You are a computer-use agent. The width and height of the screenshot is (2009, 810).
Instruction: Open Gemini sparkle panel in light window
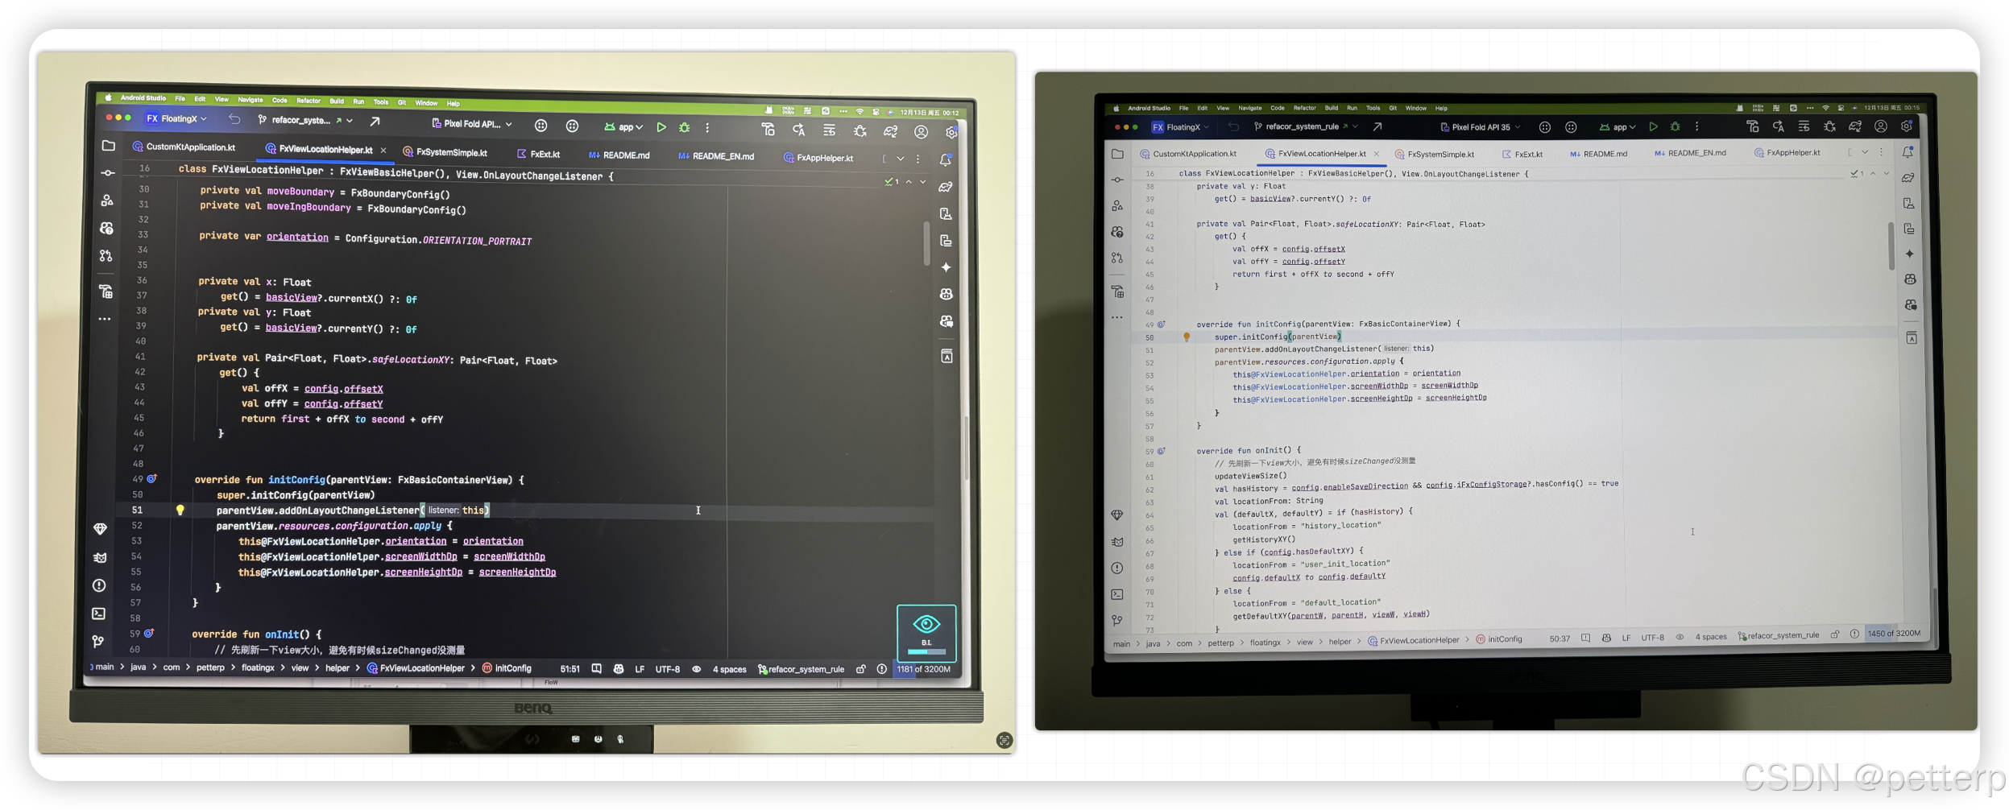1910,254
